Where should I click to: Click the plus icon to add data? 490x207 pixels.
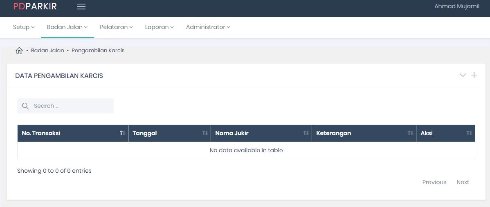474,75
